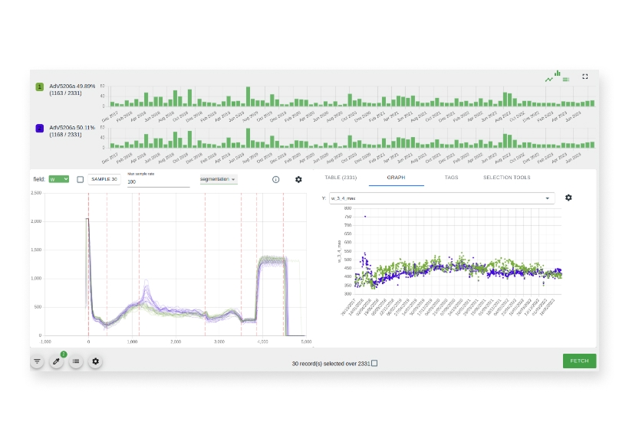Screen dimensions: 629x441
Task: Open info icon next to segmentation
Action: point(276,179)
